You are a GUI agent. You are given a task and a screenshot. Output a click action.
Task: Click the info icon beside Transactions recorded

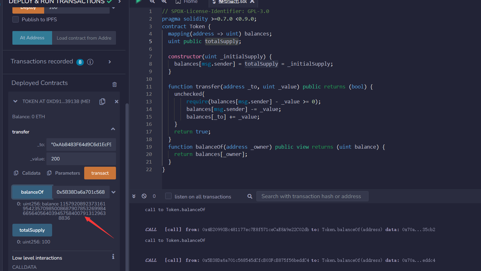90,62
